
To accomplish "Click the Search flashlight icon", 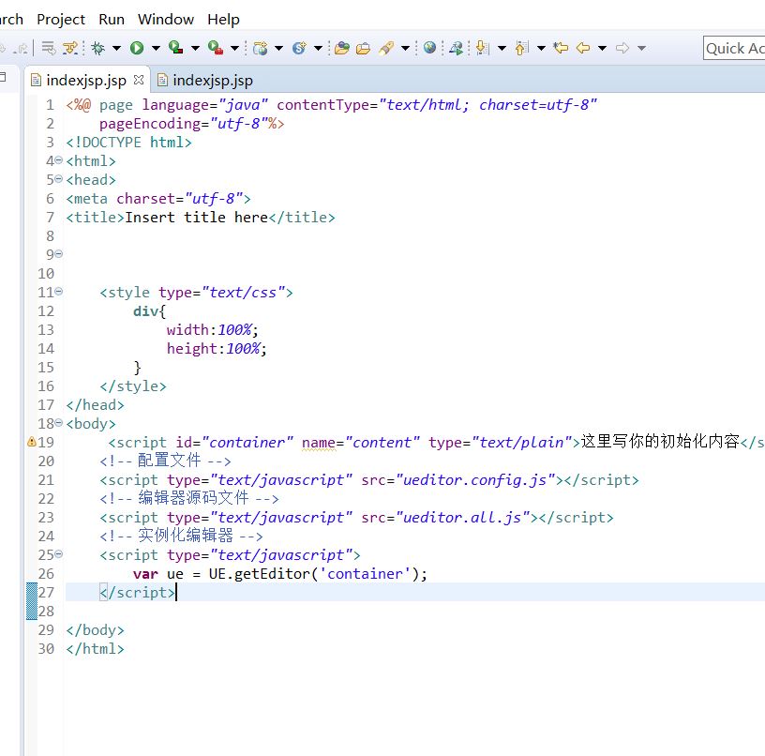I will click(386, 48).
